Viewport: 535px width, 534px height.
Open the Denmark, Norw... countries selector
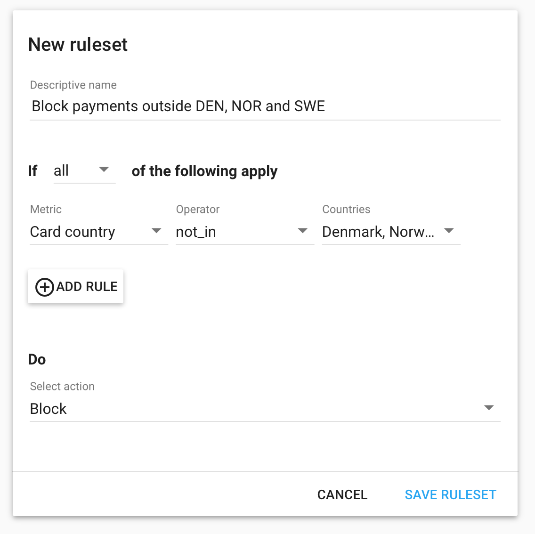click(391, 232)
